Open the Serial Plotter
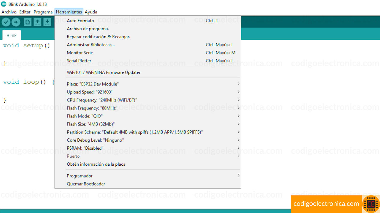This screenshot has width=380, height=213. (148, 61)
